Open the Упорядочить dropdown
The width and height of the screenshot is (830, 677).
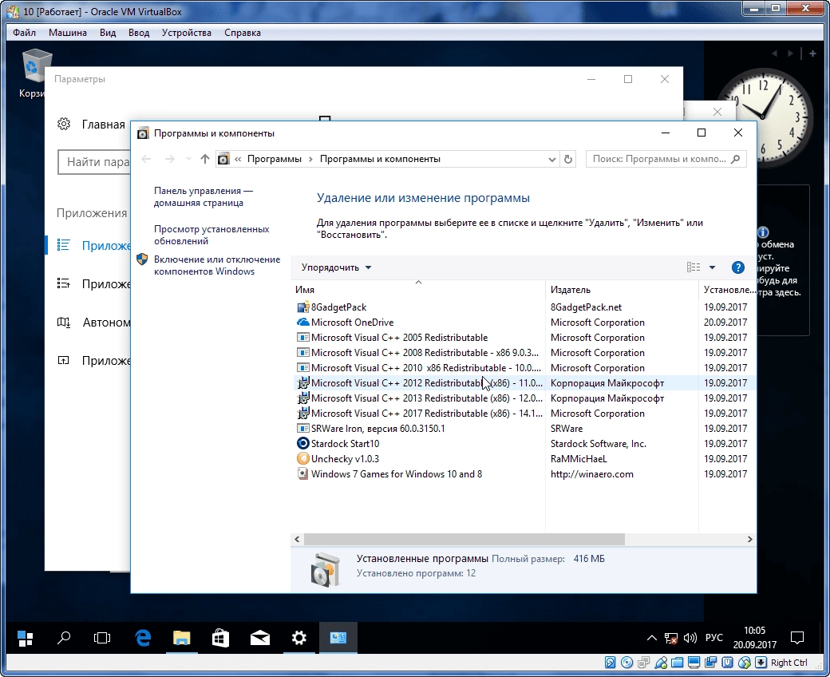(336, 267)
